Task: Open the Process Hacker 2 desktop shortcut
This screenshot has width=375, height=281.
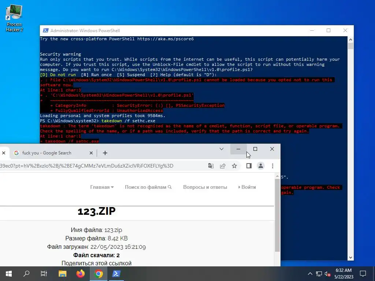Action: [14, 18]
